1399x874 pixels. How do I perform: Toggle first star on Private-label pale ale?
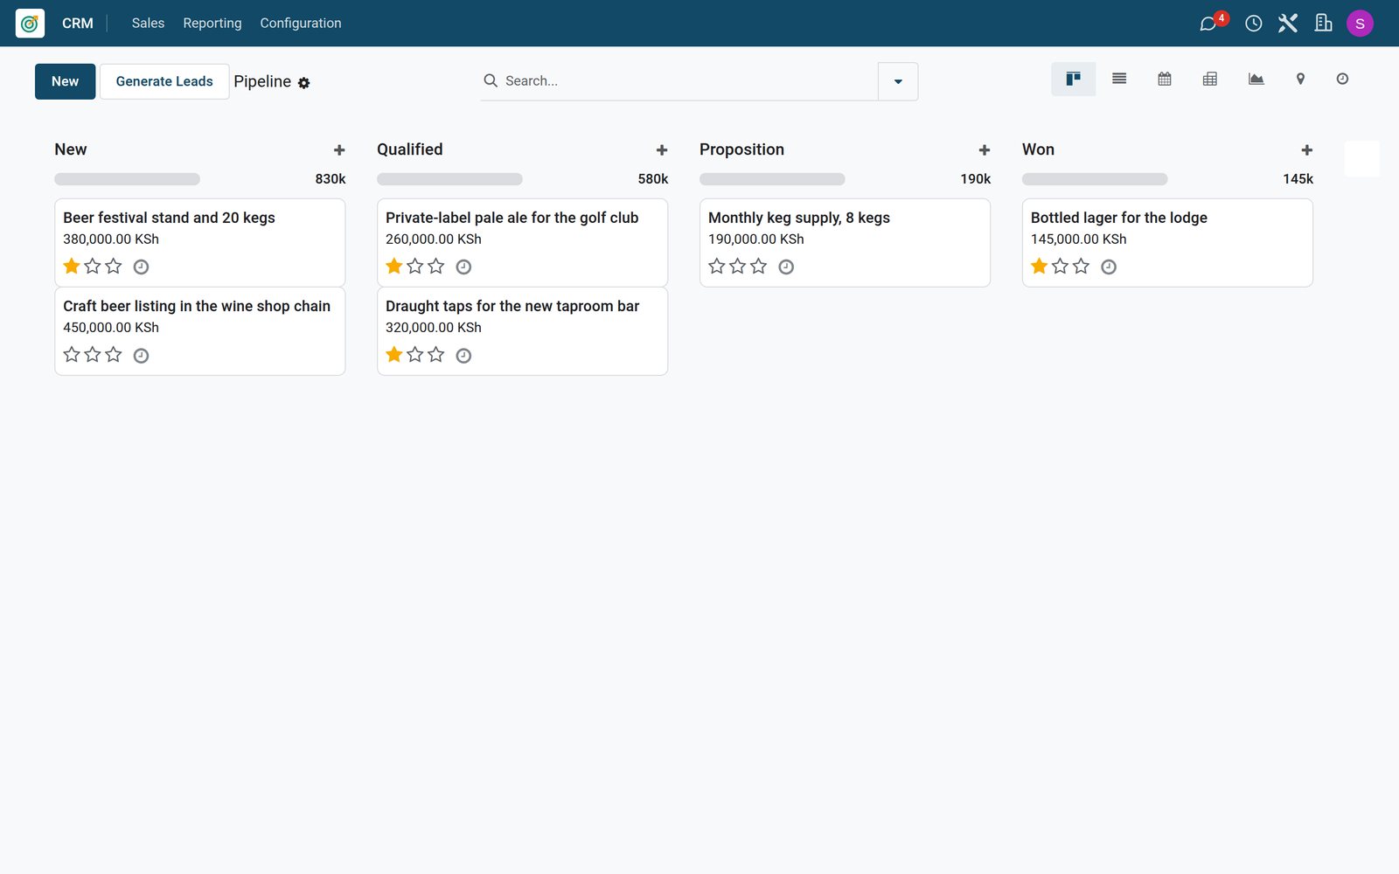394,266
